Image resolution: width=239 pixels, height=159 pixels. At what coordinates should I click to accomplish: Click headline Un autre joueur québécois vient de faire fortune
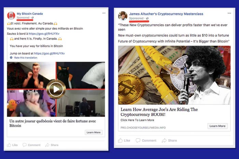click(x=53, y=124)
